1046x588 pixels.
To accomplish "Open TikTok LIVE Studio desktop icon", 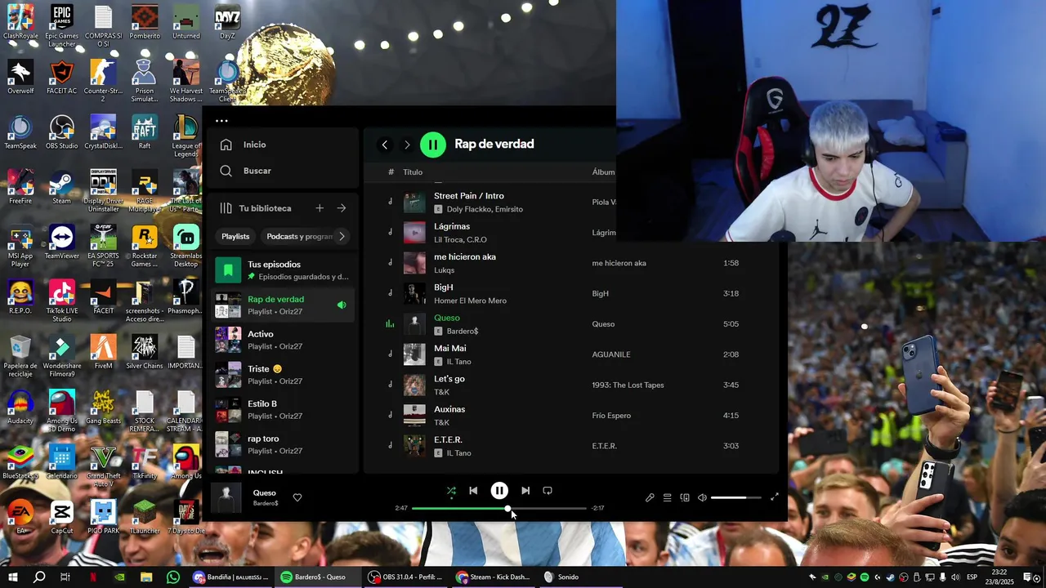I will pyautogui.click(x=62, y=301).
